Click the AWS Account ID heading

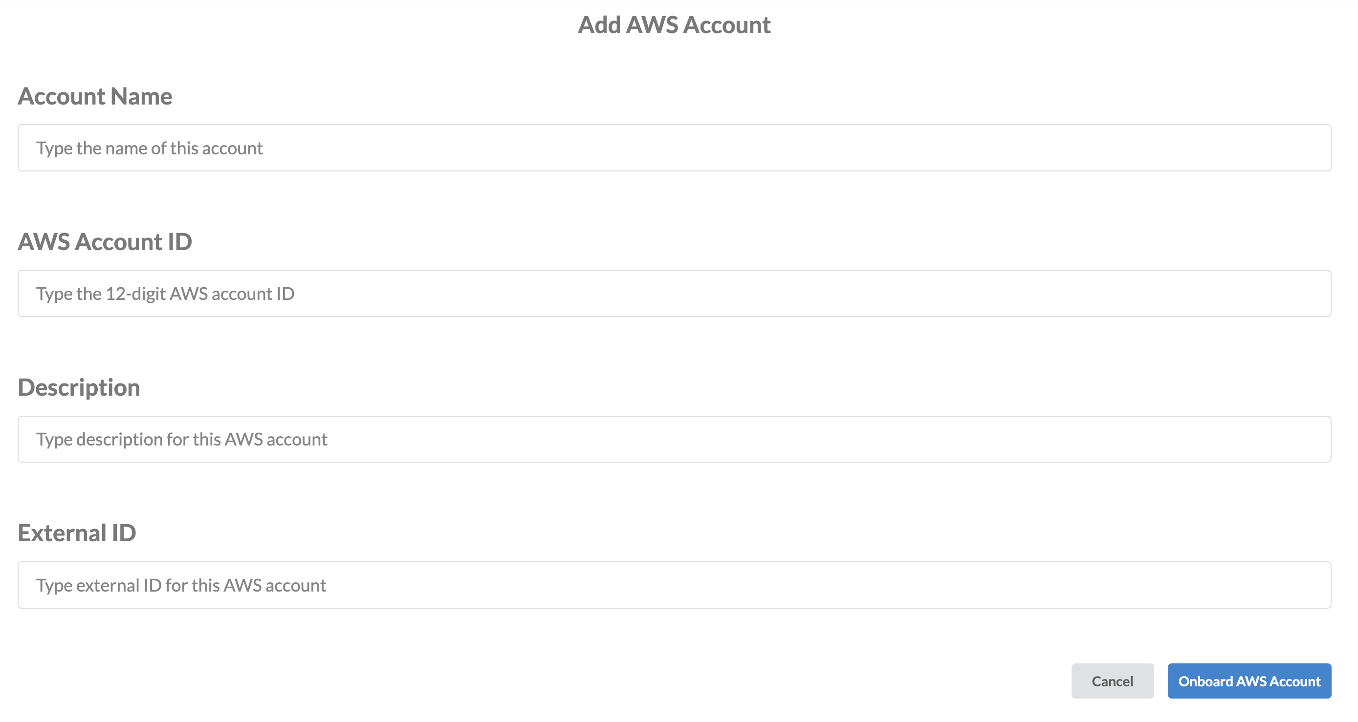(x=105, y=242)
